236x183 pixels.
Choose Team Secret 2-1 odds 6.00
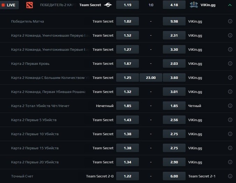[174, 176]
